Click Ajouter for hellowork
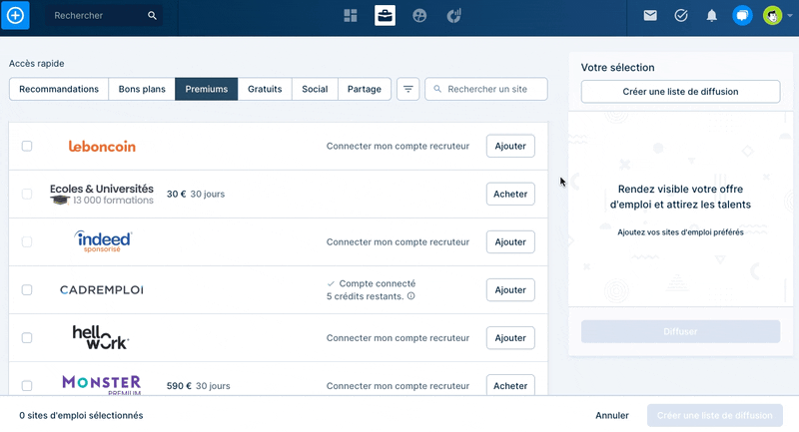Image resolution: width=799 pixels, height=432 pixels. pos(510,338)
